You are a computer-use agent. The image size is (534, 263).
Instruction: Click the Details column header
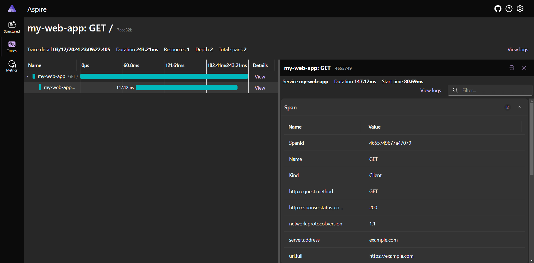click(260, 65)
